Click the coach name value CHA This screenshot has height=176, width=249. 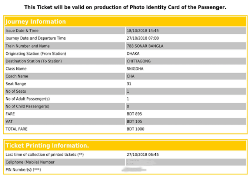[130, 76]
